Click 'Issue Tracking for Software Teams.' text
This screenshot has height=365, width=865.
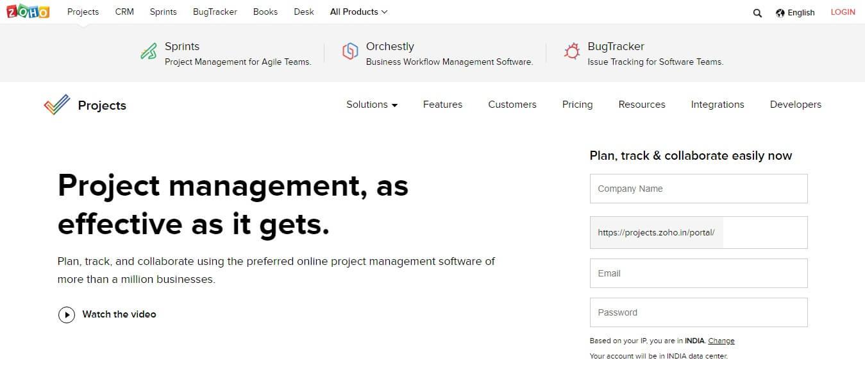(x=655, y=62)
